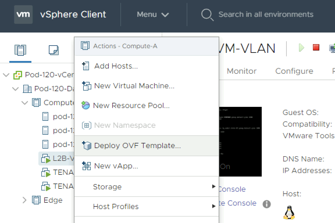Choose New Virtual Machine menu entry
Screen dimensions: 335x223
click(x=134, y=86)
